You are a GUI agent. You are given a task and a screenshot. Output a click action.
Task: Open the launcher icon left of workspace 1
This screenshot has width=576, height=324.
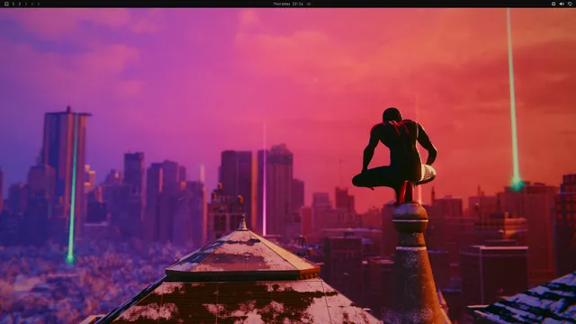click(x=6, y=4)
